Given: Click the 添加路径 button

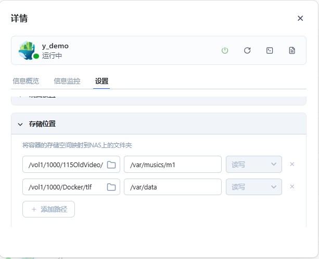Looking at the screenshot, I should 48,209.
